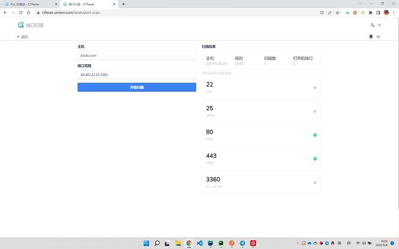Click the green status dot for port 443

pyautogui.click(x=315, y=158)
